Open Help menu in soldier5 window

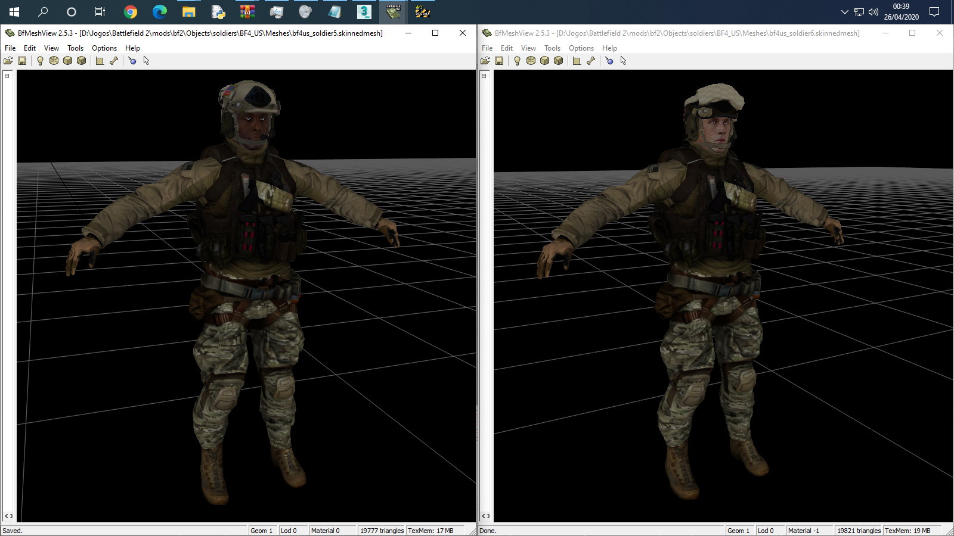point(132,48)
